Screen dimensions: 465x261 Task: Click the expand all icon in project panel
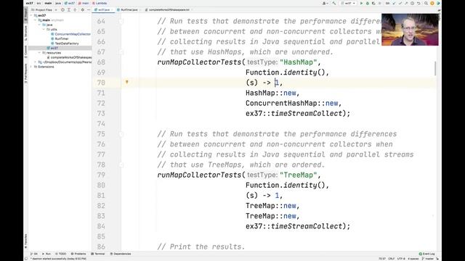click(x=69, y=9)
